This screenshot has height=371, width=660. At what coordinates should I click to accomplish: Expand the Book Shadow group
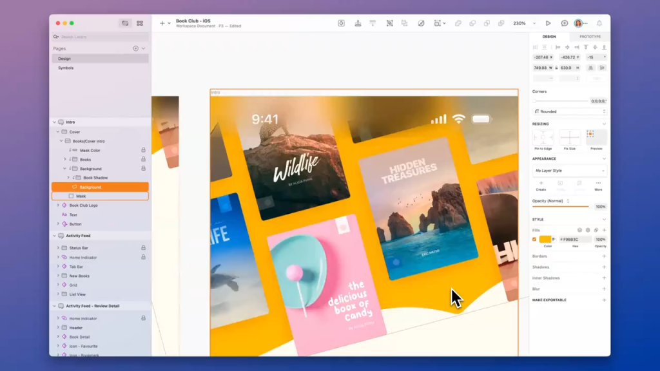(68, 178)
